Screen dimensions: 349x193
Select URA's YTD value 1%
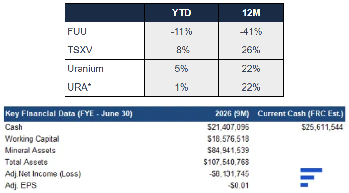pyautogui.click(x=181, y=87)
